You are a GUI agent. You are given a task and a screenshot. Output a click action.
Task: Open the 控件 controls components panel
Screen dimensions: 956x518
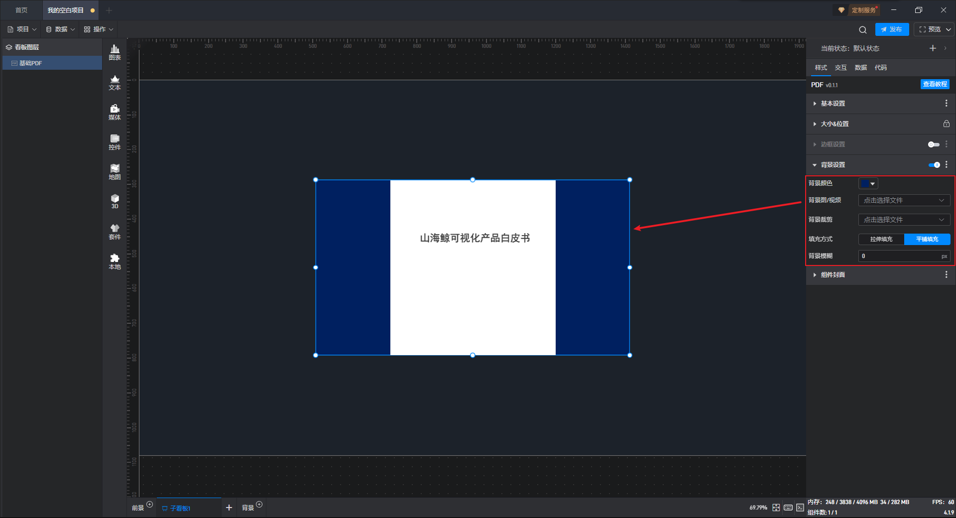click(115, 142)
